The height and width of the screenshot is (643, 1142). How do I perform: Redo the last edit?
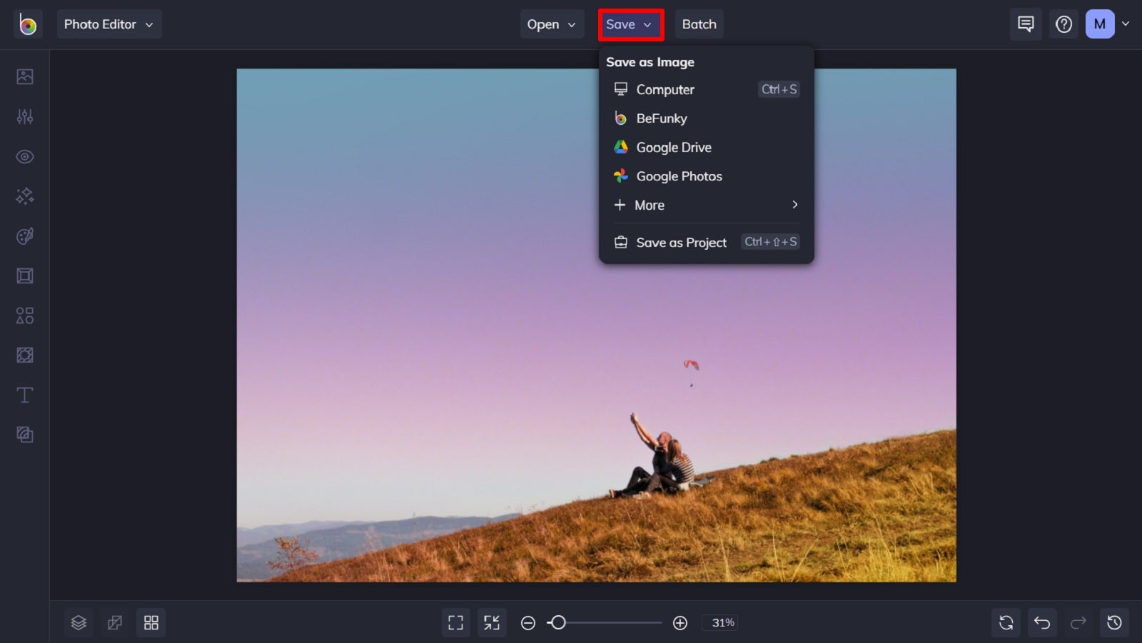(x=1078, y=622)
